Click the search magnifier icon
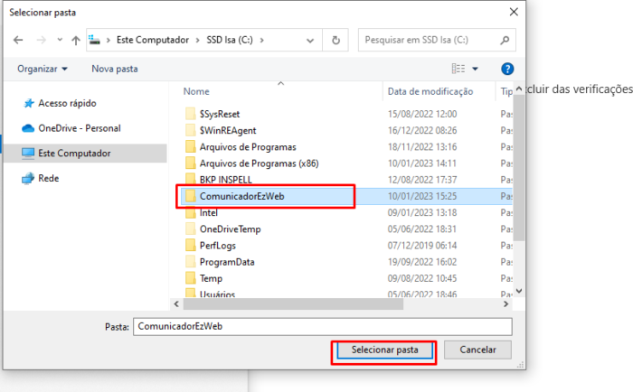Image resolution: width=633 pixels, height=392 pixels. point(506,41)
